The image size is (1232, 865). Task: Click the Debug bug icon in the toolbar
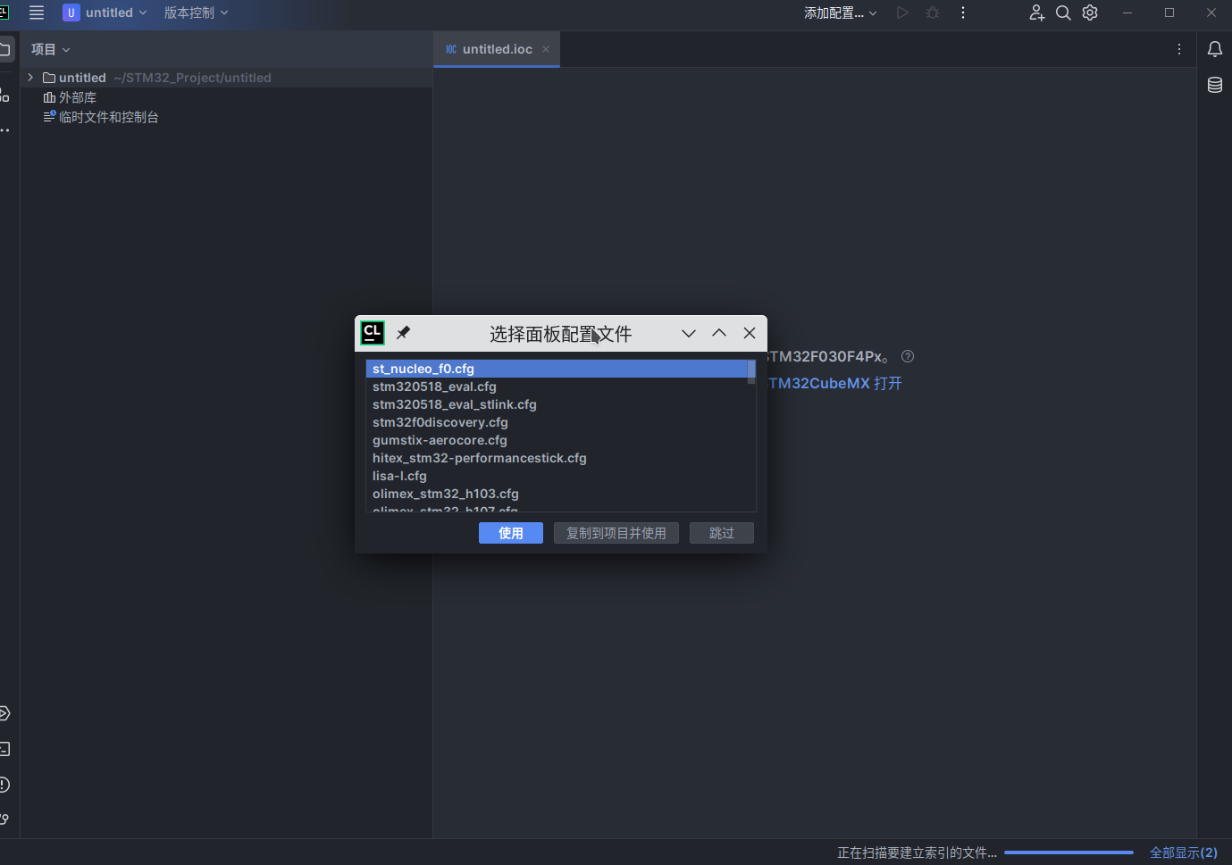pos(933,12)
